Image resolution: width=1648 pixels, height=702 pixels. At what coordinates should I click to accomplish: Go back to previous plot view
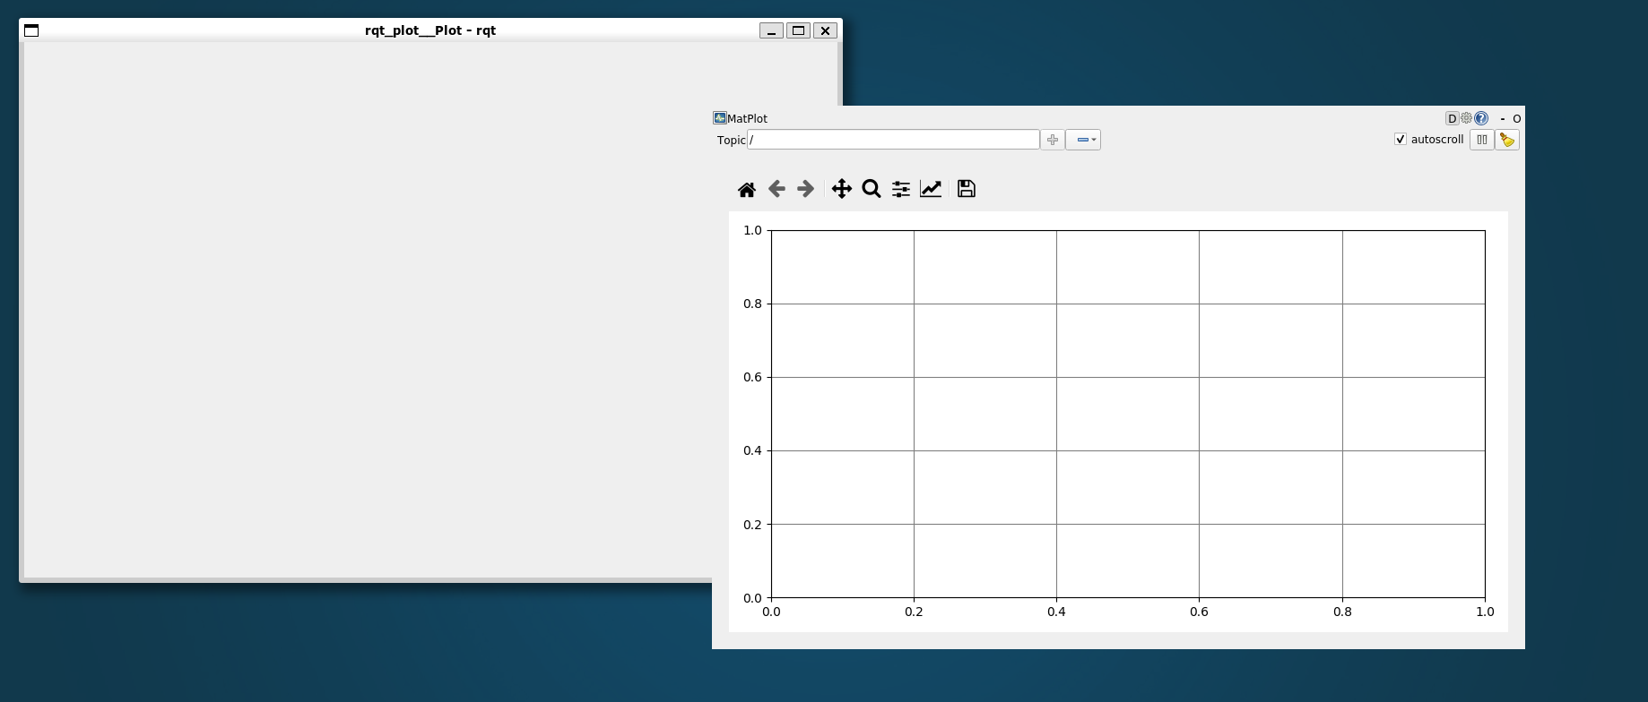[x=776, y=189]
